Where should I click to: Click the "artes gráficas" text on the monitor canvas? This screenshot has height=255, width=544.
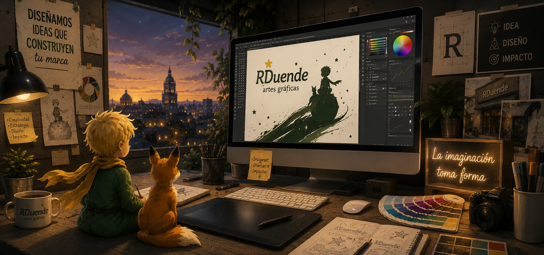click(x=281, y=89)
